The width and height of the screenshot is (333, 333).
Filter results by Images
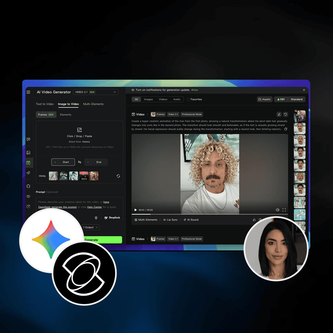point(148,100)
